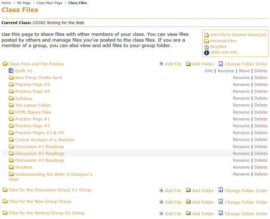Screen dimensions: 270x219
Task: Navigate to Class Main Page breadcrumb
Action: (x=49, y=3)
